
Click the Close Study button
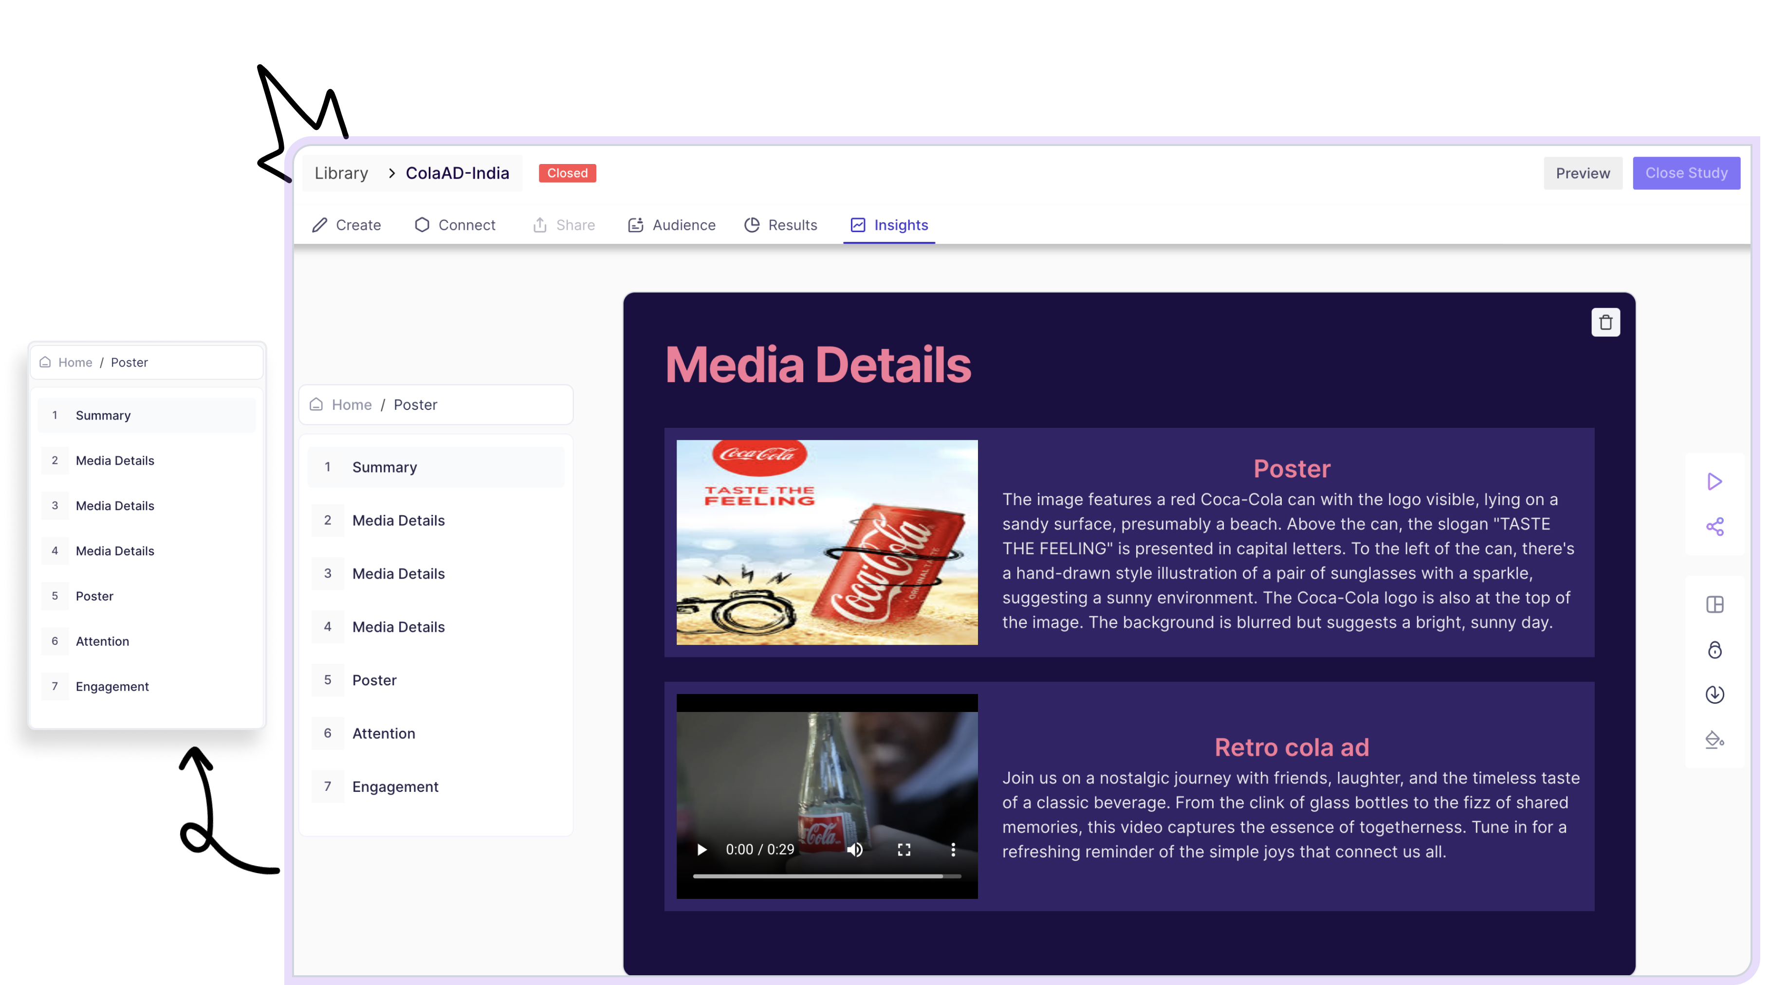pos(1686,173)
